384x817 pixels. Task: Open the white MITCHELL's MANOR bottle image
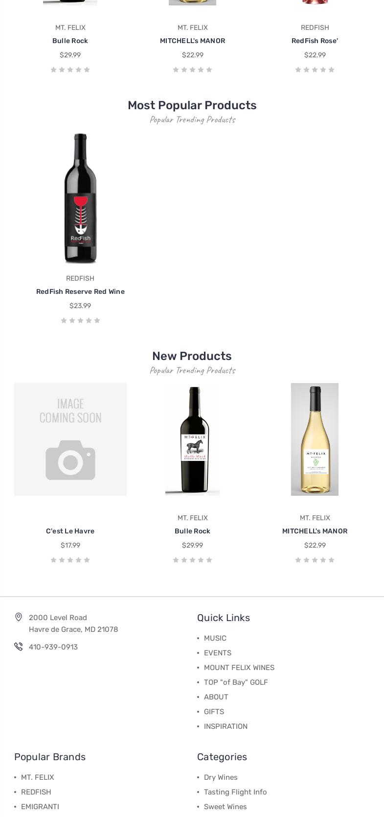[315, 439]
